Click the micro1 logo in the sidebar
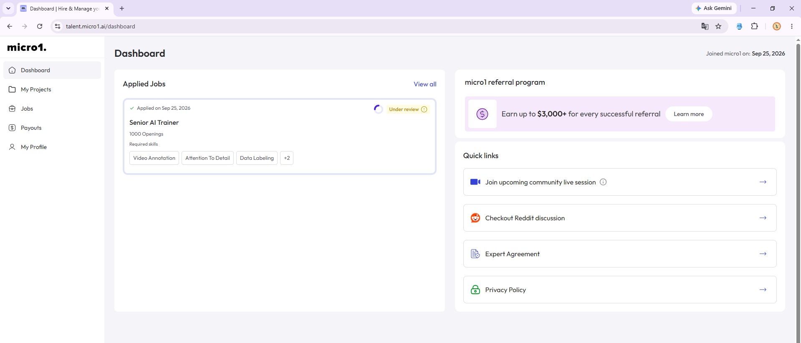The image size is (801, 343). click(27, 47)
